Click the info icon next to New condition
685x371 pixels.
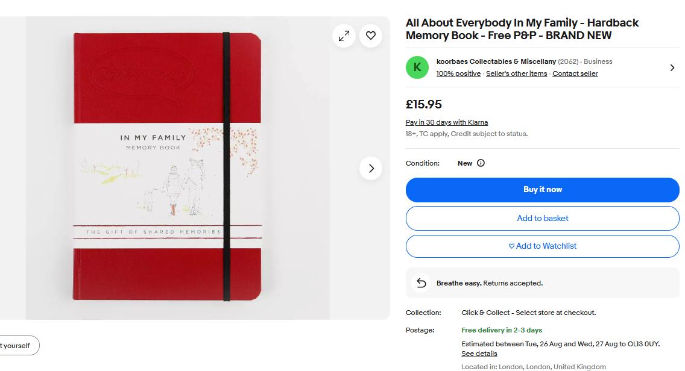481,163
